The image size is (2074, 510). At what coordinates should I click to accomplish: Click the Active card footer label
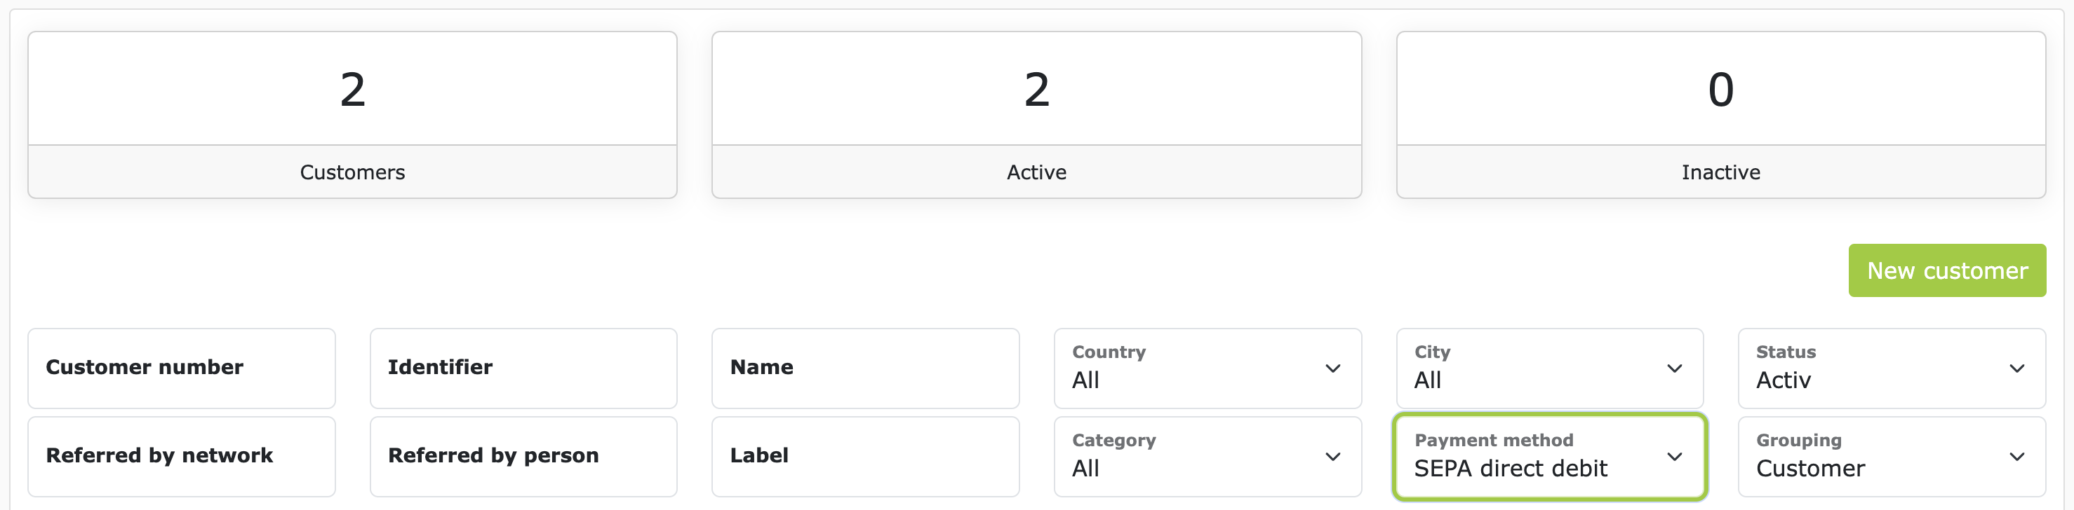click(x=1036, y=172)
